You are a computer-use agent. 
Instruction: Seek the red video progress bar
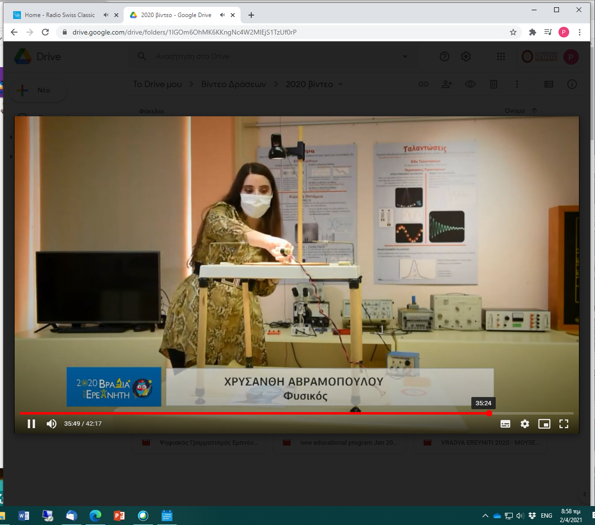tap(297, 413)
